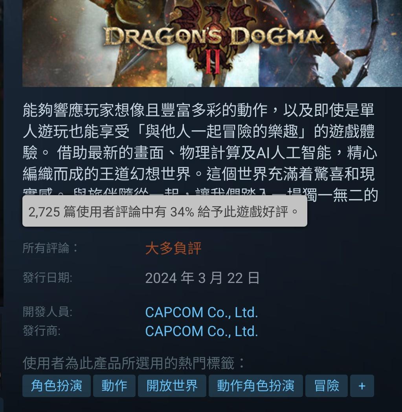402x412 pixels.
Task: Select the 動作 tag
Action: (x=114, y=386)
